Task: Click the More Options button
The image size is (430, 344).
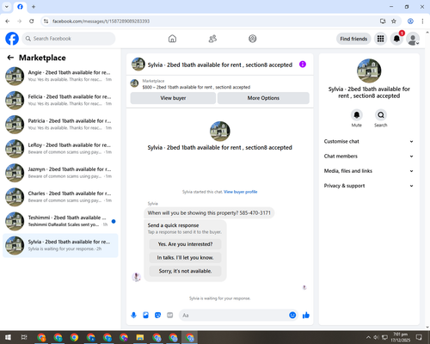Action: pos(263,98)
